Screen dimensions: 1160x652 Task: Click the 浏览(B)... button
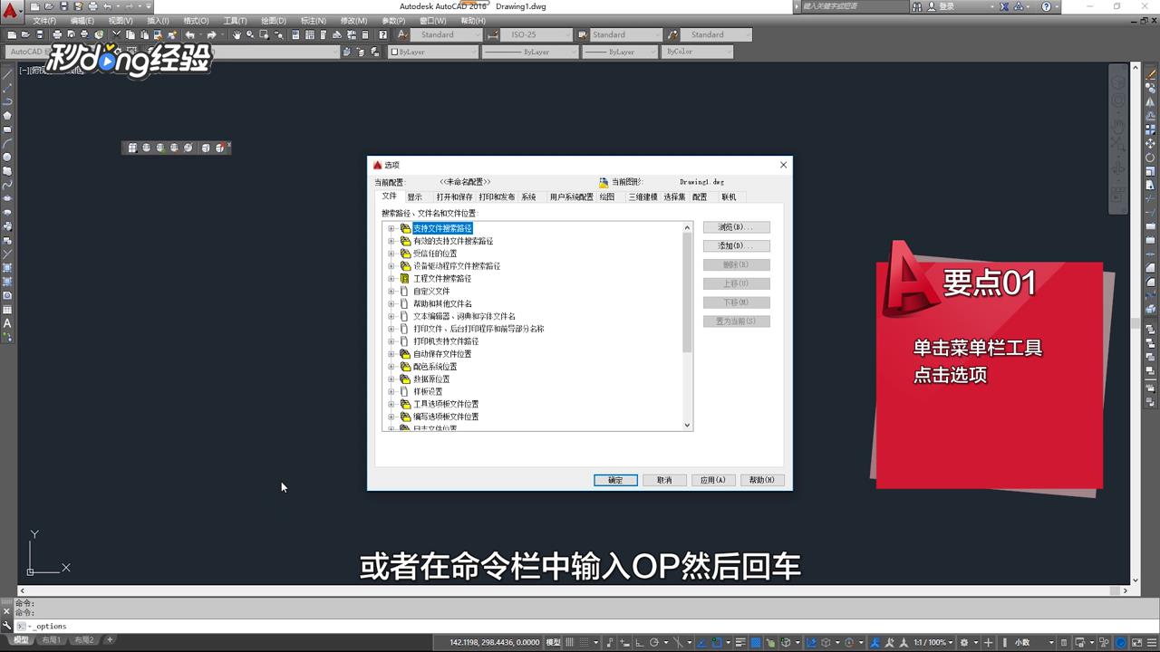click(x=737, y=227)
